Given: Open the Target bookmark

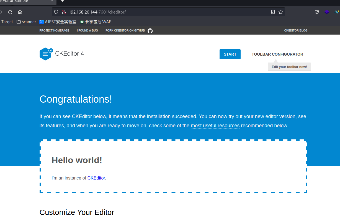Looking at the screenshot, I should click(7, 22).
